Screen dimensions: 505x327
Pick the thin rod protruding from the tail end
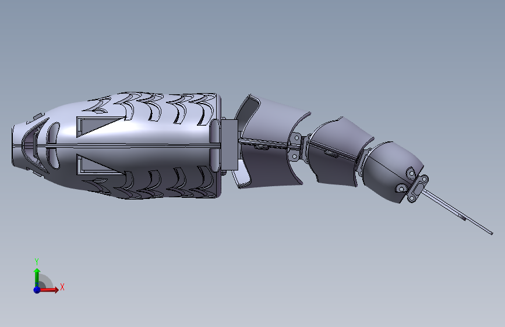(458, 212)
